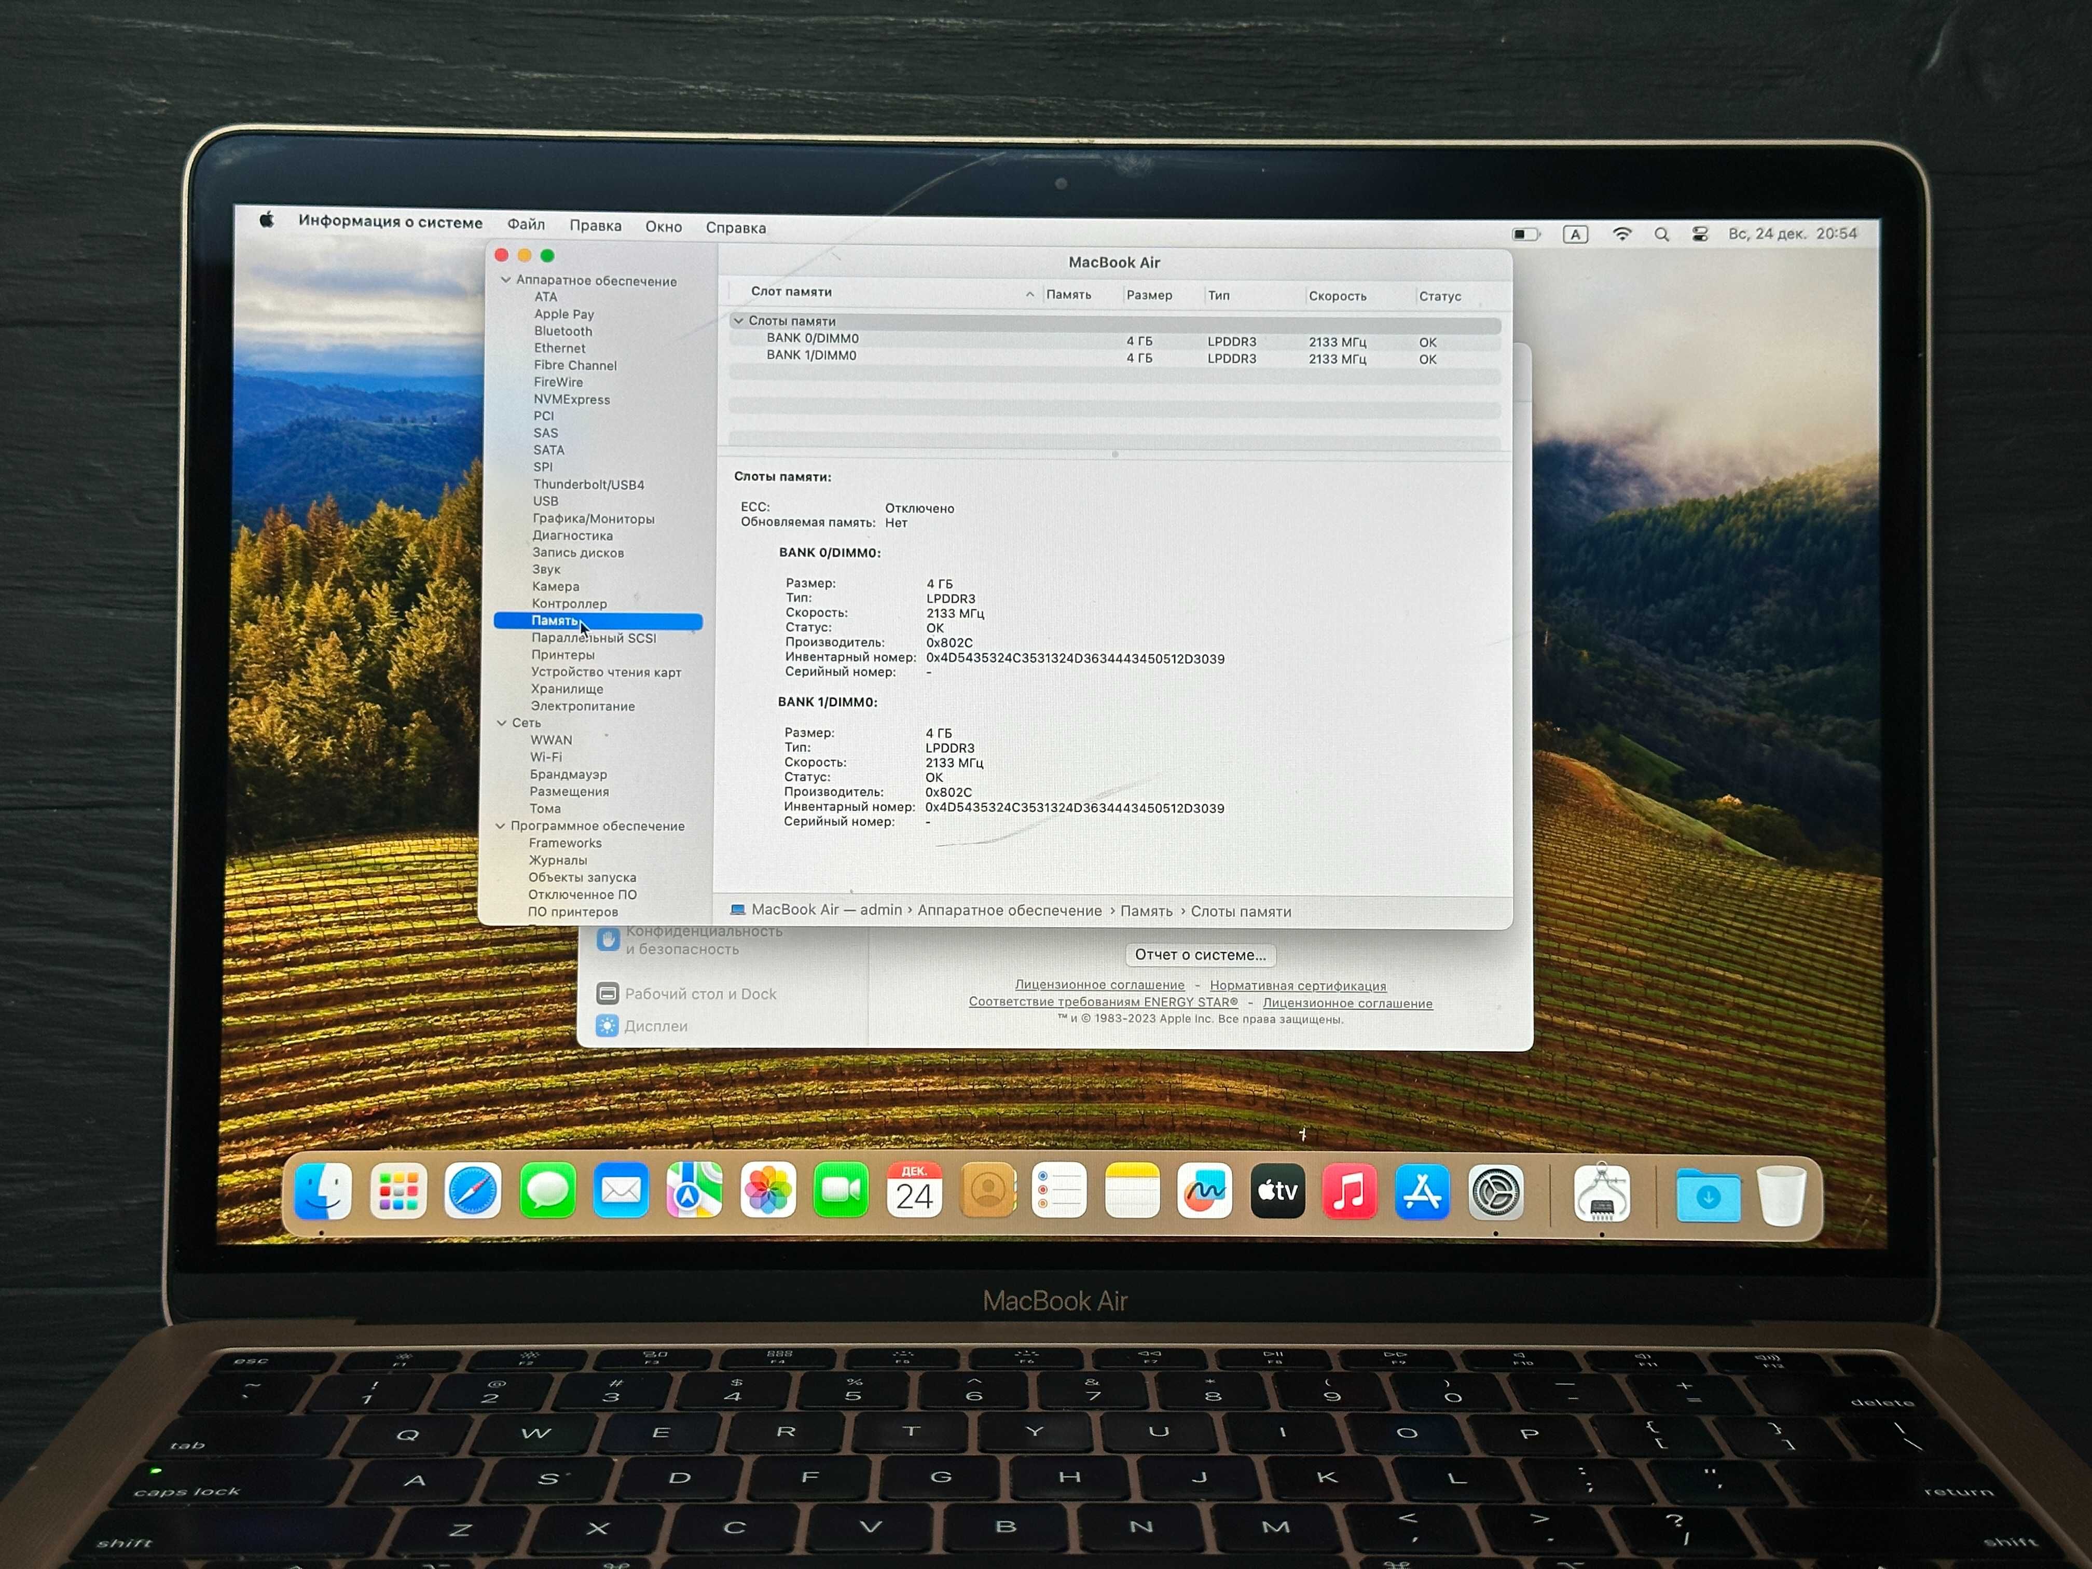
Task: Open Messages app in the Dock
Action: 547,1190
